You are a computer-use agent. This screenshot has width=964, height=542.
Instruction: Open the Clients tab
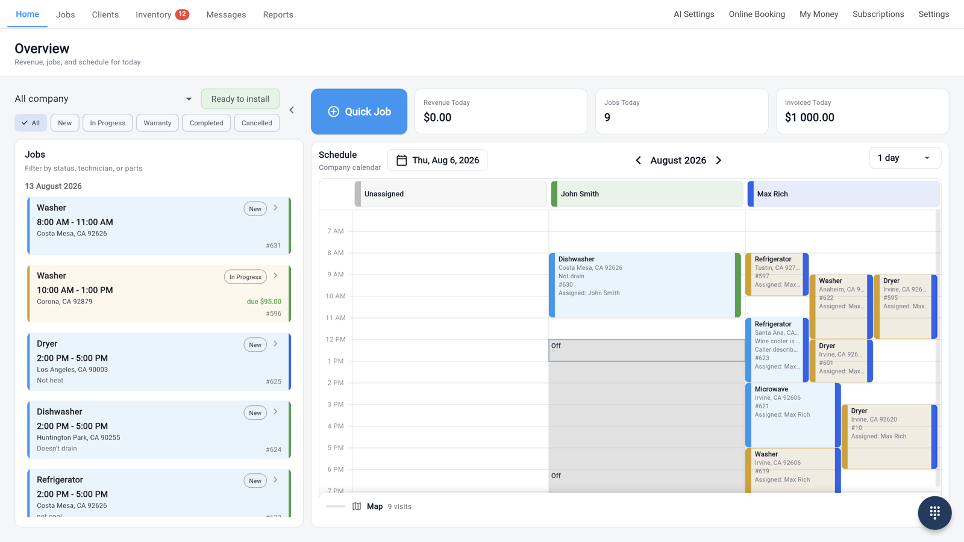tap(105, 14)
